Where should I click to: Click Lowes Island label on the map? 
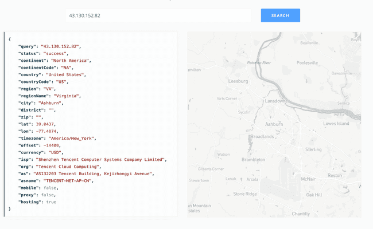point(336,124)
